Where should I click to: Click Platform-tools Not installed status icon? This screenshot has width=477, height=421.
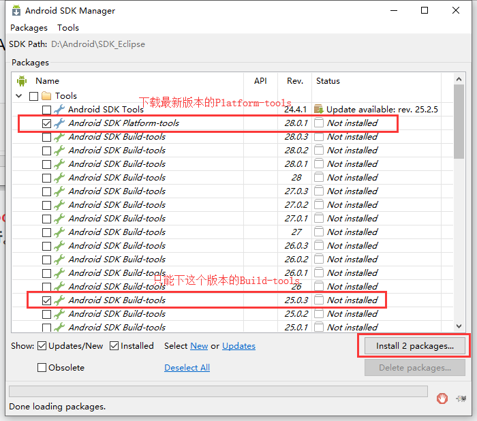click(x=319, y=123)
